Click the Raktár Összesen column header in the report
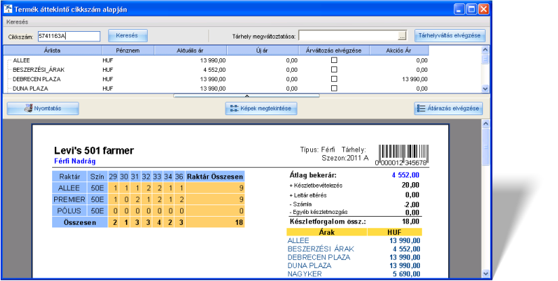 tap(215, 177)
